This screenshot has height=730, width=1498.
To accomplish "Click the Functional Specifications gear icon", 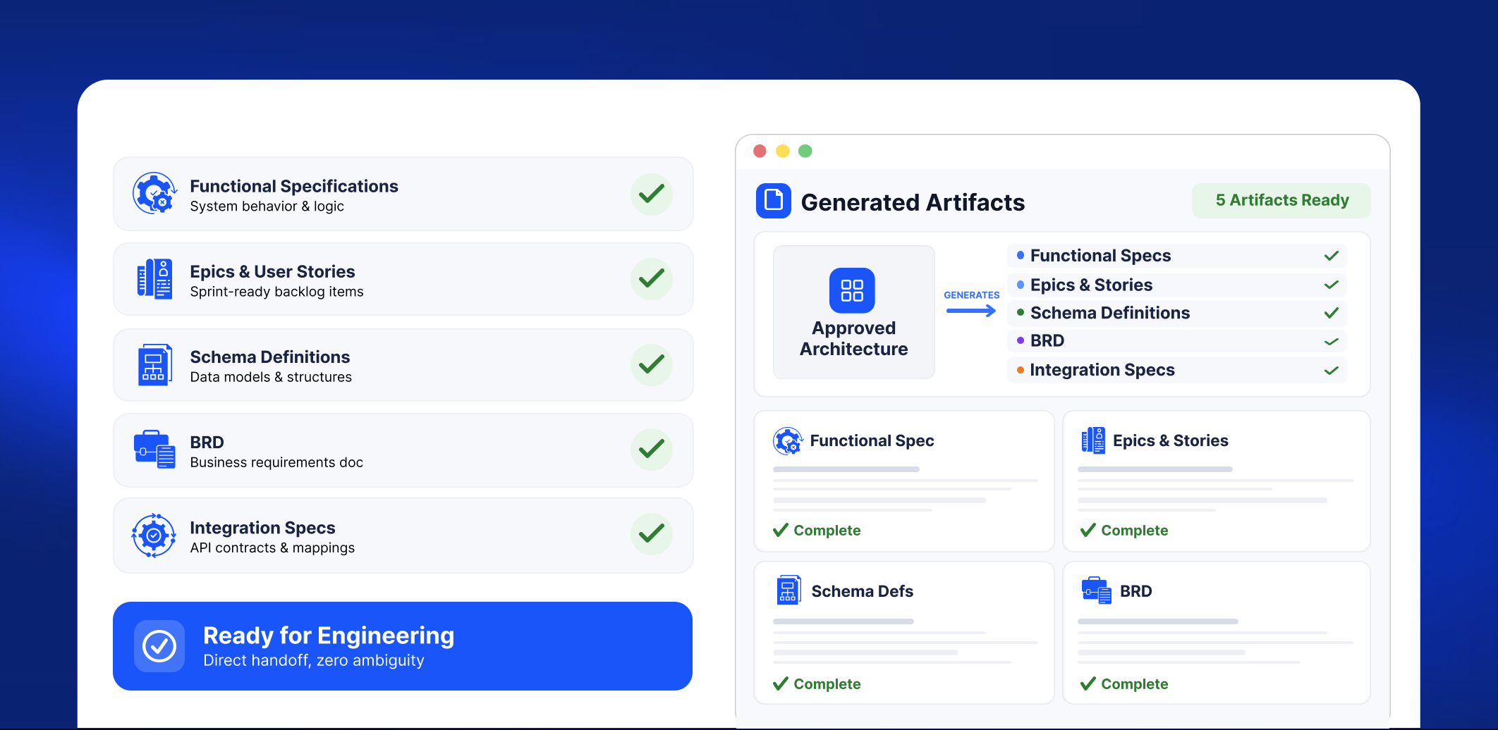I will click(x=154, y=193).
